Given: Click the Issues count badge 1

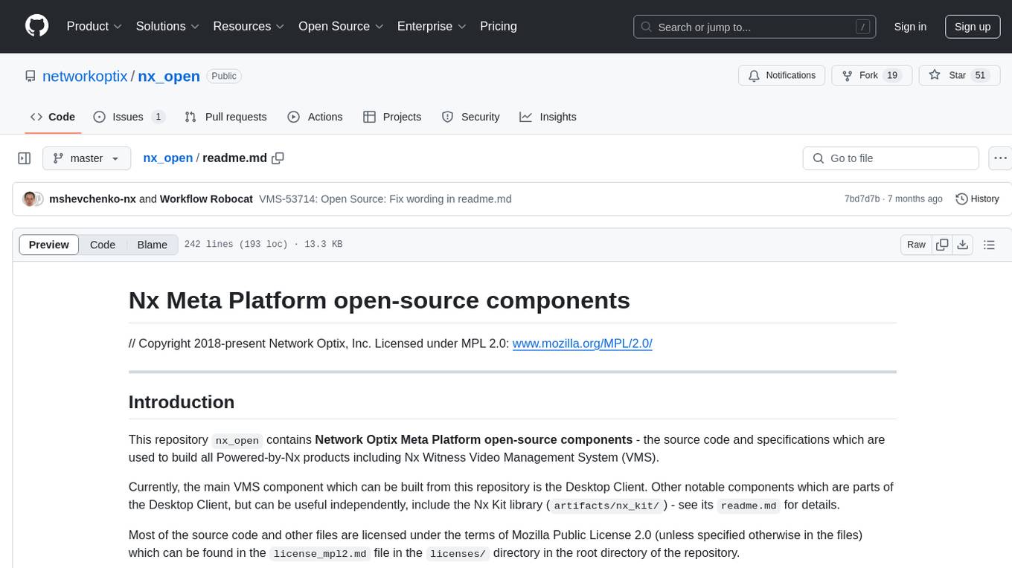Looking at the screenshot, I should point(158,117).
